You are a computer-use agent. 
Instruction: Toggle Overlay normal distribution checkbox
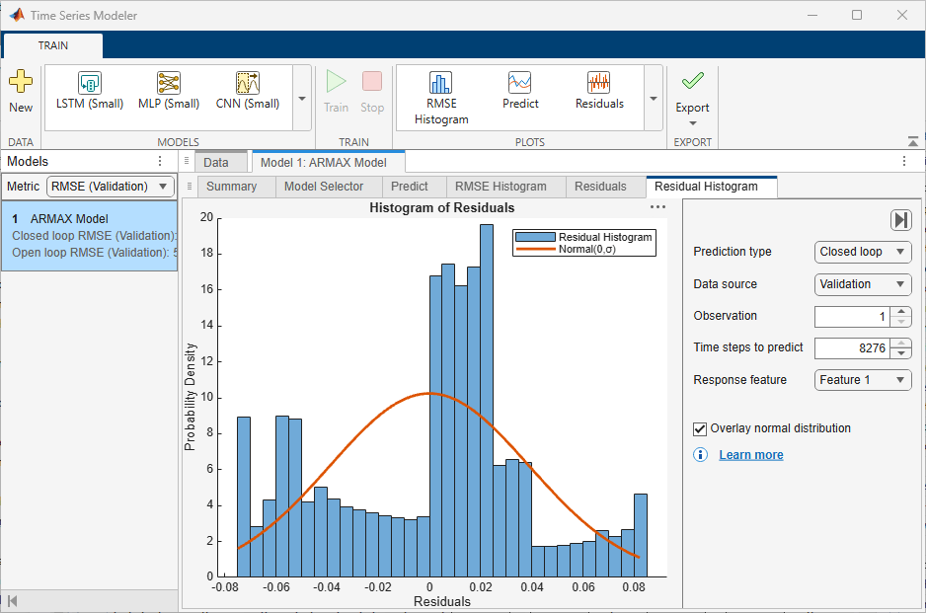tap(700, 428)
